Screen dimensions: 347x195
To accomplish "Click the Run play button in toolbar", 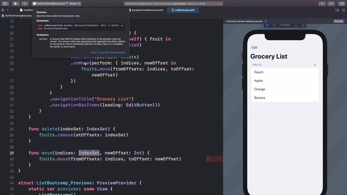I will (15, 4).
